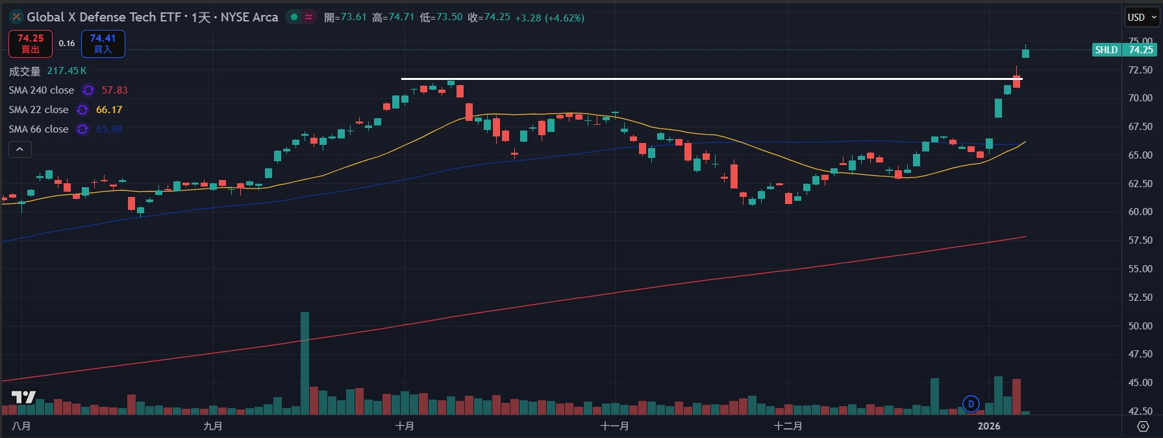
Task: Click the red 74.25 賣出 sell button
Action: coord(31,44)
